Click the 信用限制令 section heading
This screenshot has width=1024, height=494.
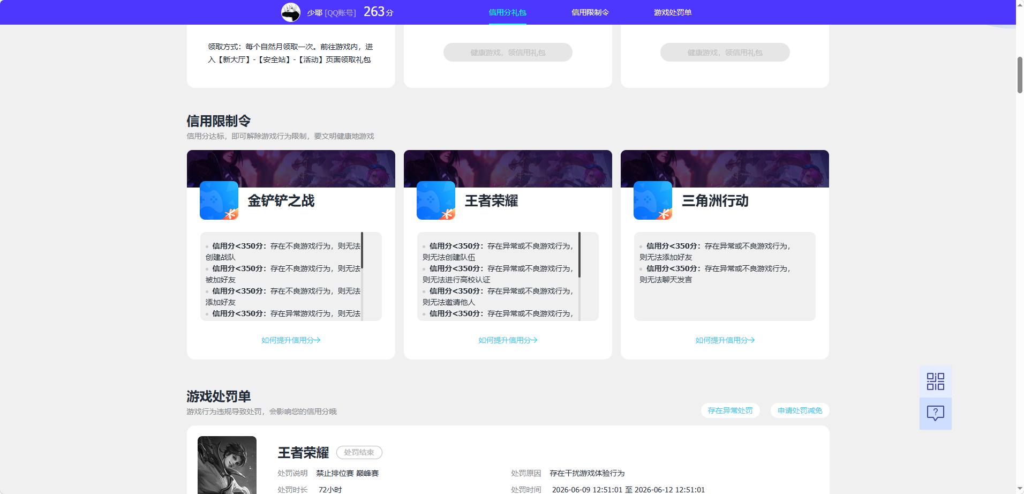click(219, 121)
